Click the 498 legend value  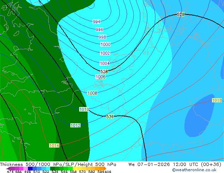[x=28, y=172]
